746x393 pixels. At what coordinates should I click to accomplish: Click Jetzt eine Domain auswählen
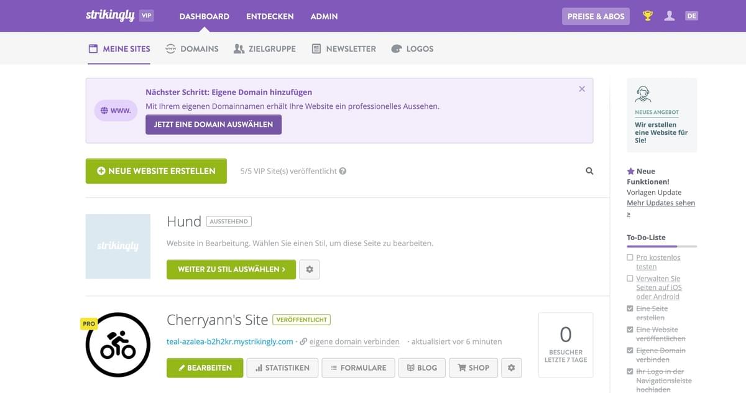(213, 124)
